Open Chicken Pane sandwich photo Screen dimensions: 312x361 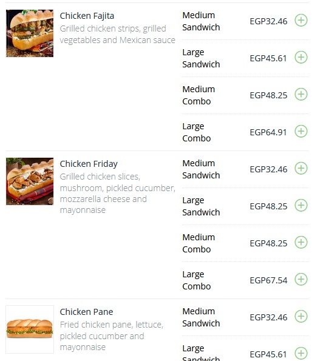[x=30, y=329]
